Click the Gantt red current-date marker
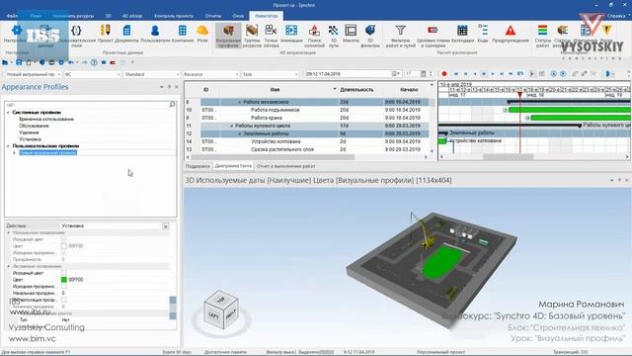The width and height of the screenshot is (632, 356). pyautogui.click(x=520, y=95)
